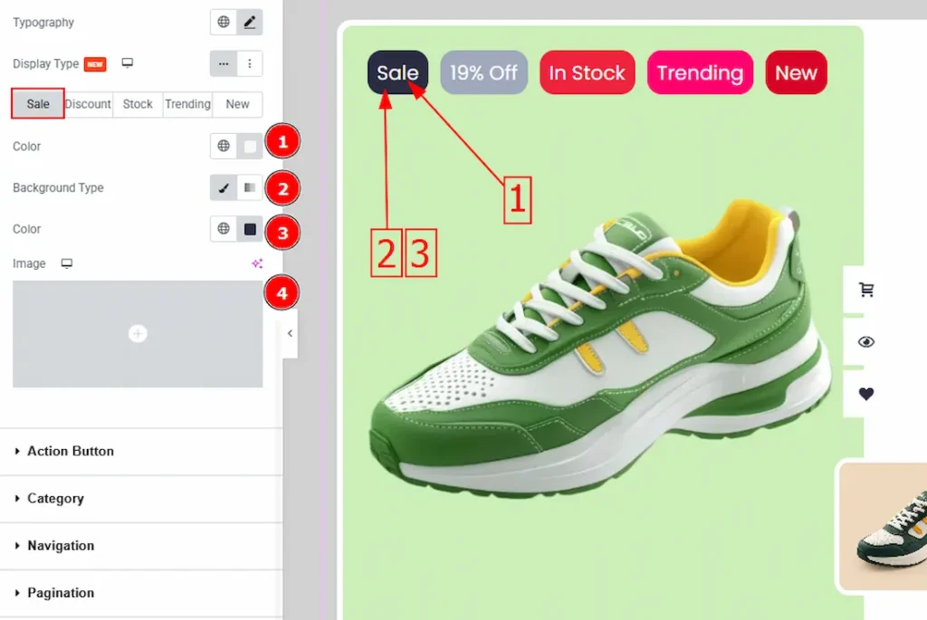Viewport: 927px width, 620px height.
Task: Choose classic brush background type
Action: pos(224,188)
